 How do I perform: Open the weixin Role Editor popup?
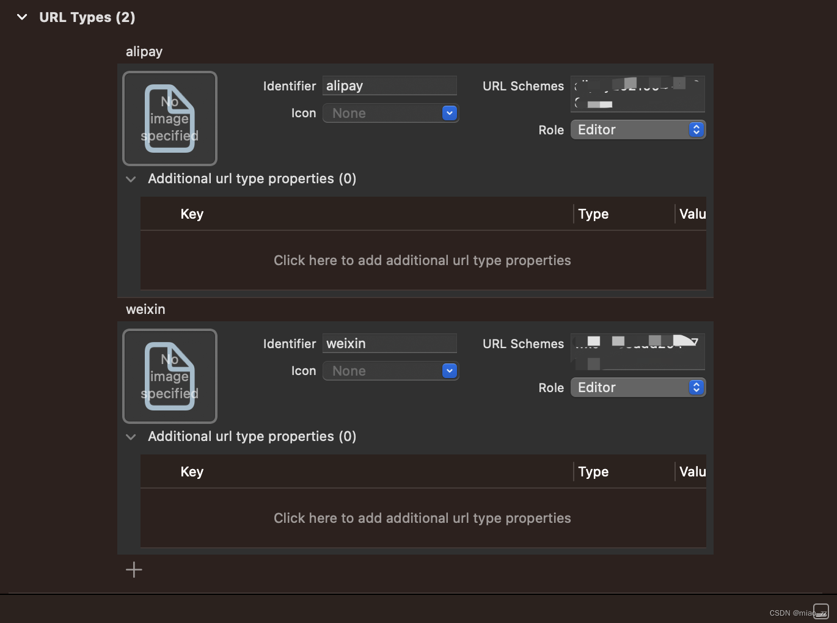(x=638, y=387)
